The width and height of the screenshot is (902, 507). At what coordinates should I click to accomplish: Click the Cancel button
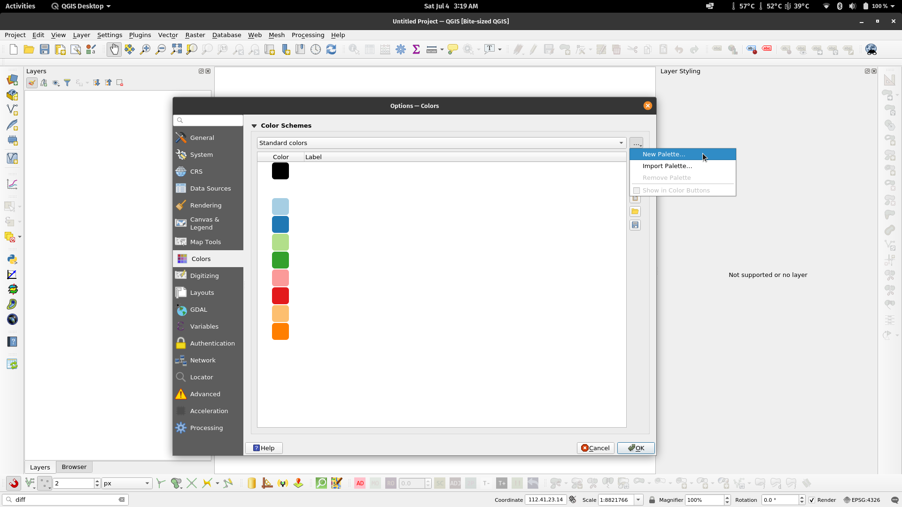tap(595, 448)
